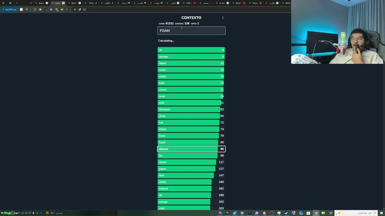Open the Contexto three-dot options menu
Viewport: 385px width, 216px height.
(x=223, y=18)
